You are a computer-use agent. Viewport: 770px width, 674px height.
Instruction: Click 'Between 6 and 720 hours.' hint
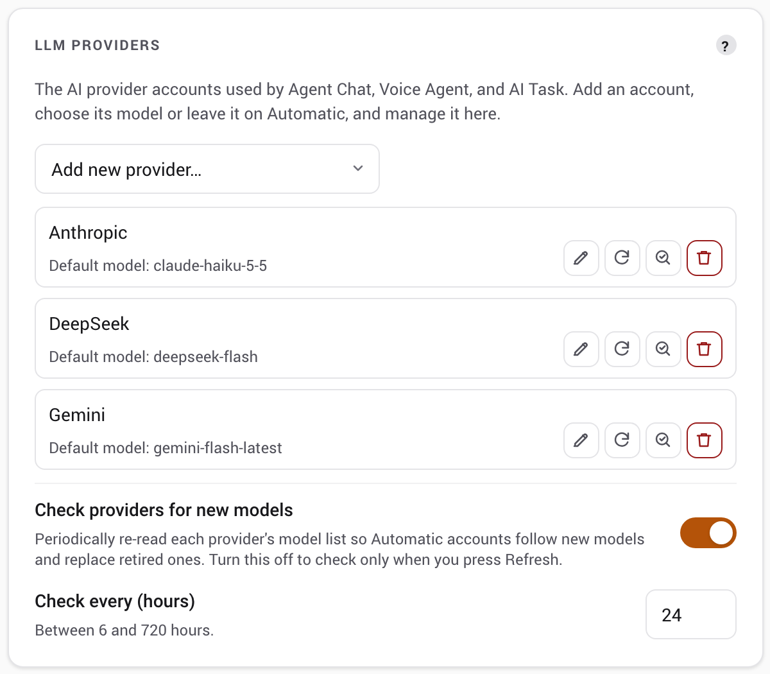[x=124, y=630]
